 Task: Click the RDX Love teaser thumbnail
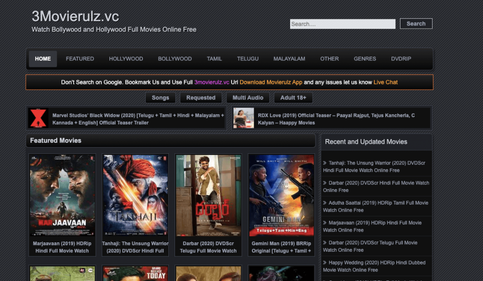[244, 118]
